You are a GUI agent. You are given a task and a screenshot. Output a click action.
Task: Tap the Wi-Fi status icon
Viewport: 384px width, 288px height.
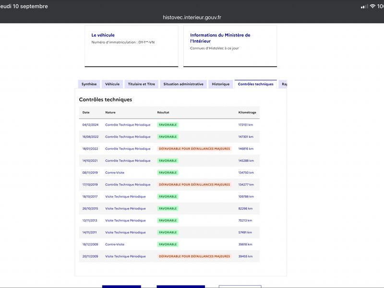[x=372, y=6]
